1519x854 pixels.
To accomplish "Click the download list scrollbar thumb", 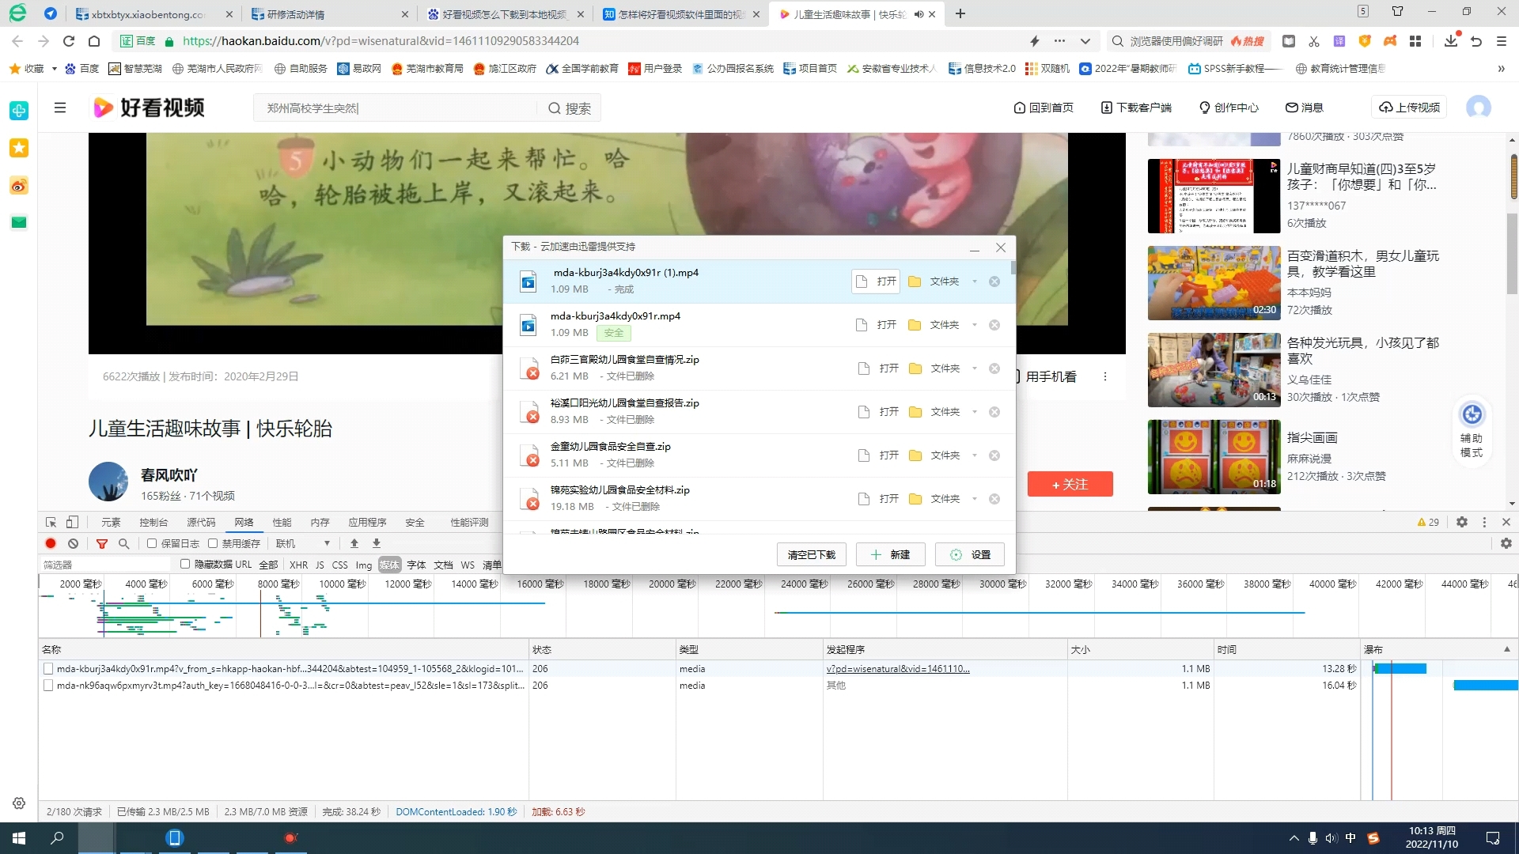I will 1013,269.
